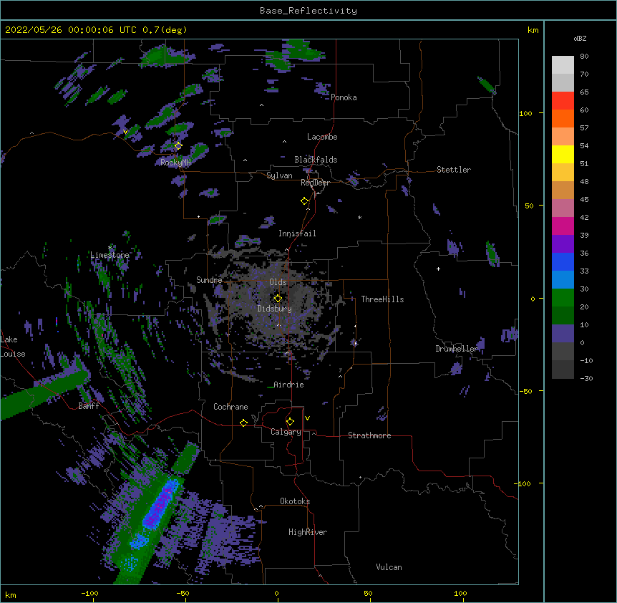
Task: Click the y-axis 100 km tick label
Action: pyautogui.click(x=525, y=113)
